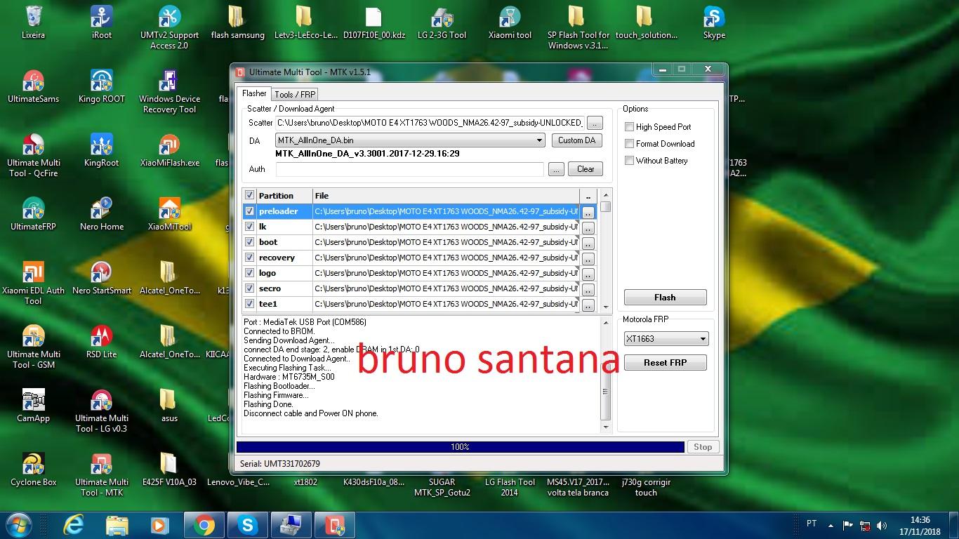
Task: Open Windows Device Recovery Tool shortcut
Action: [x=169, y=91]
